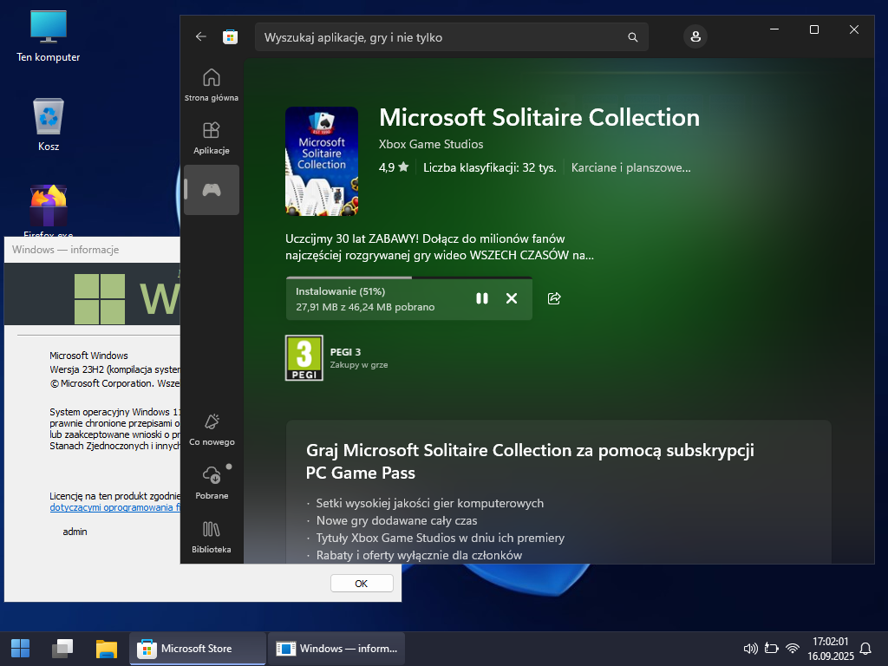
Task: Switch to Aplikacje section in sidebar
Action: click(x=212, y=137)
